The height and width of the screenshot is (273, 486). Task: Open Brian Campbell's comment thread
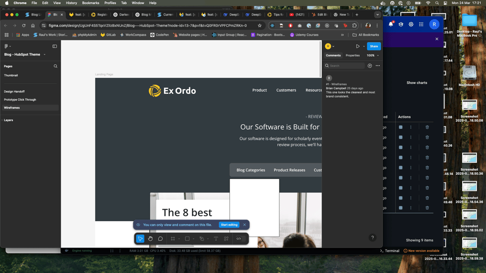(352, 87)
